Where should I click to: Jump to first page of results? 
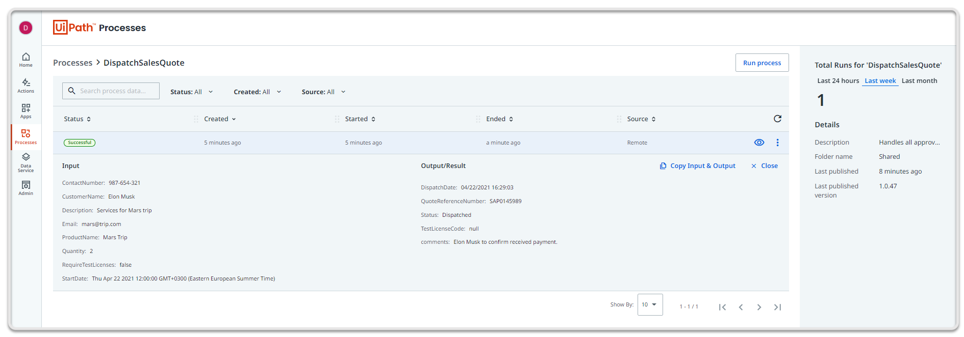722,307
